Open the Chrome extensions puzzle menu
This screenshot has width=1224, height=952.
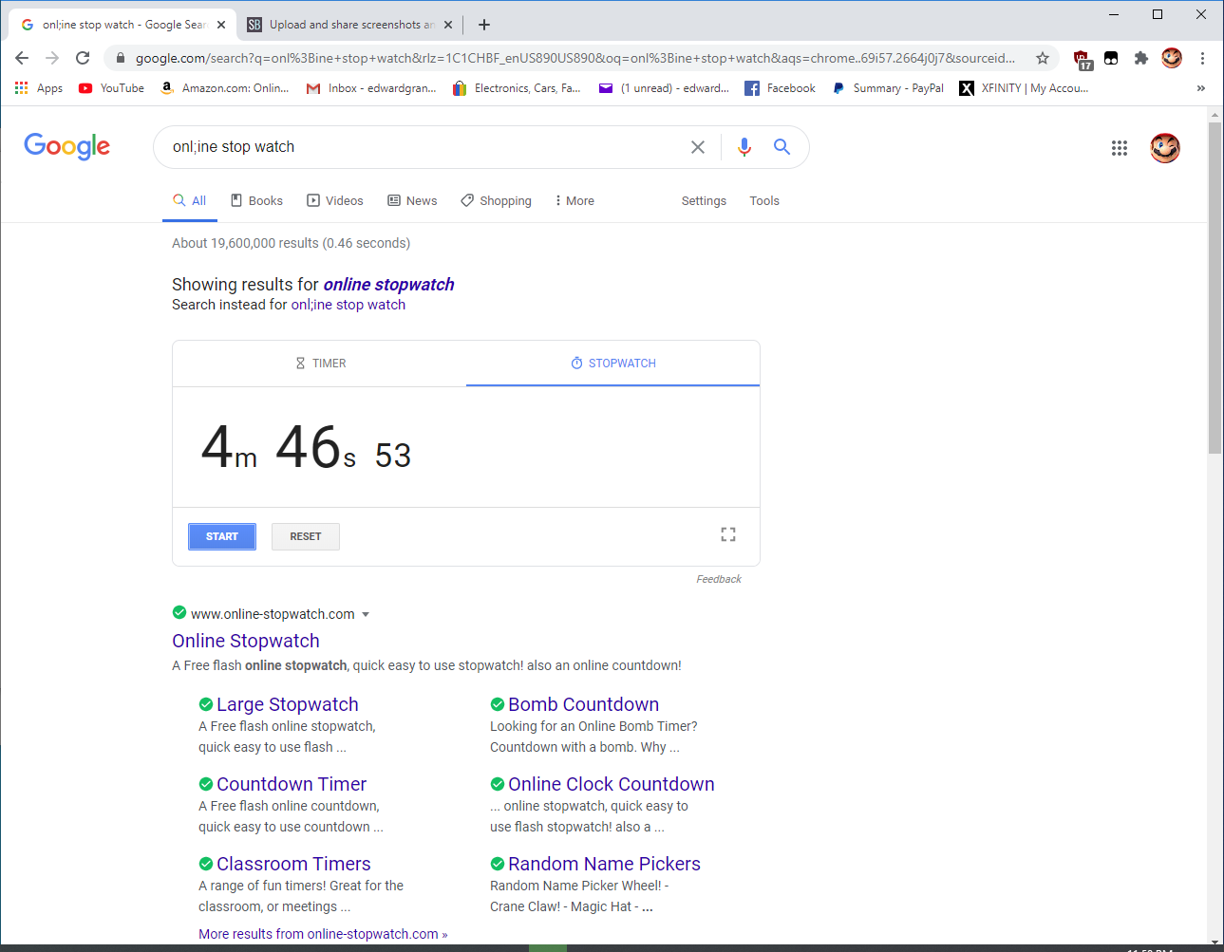(x=1141, y=58)
